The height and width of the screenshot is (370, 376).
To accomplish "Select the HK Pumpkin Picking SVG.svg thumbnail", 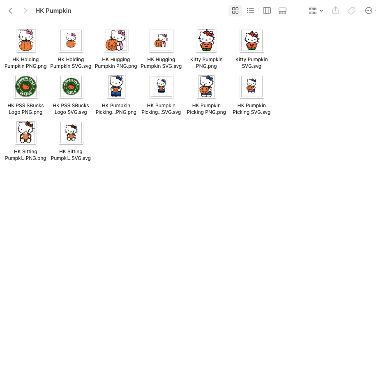I will coord(252,86).
